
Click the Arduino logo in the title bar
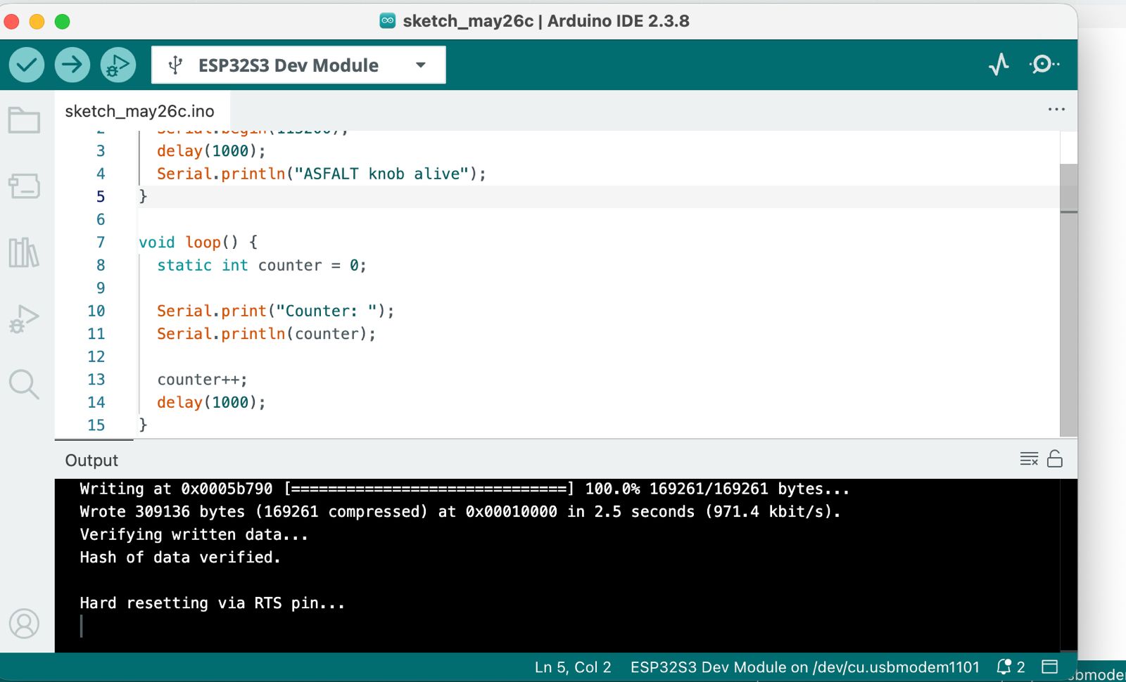click(388, 20)
